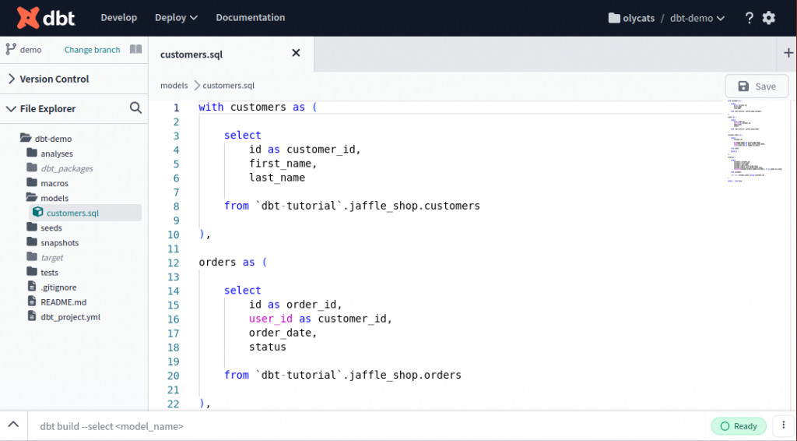Click 'with customers as (' on line 1
This screenshot has height=441, width=797.
coord(258,107)
